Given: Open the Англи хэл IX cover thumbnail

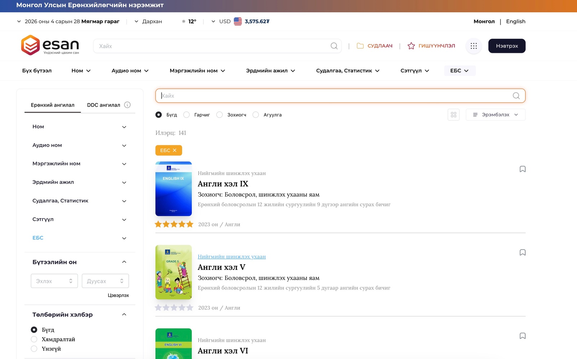Looking at the screenshot, I should click(173, 189).
